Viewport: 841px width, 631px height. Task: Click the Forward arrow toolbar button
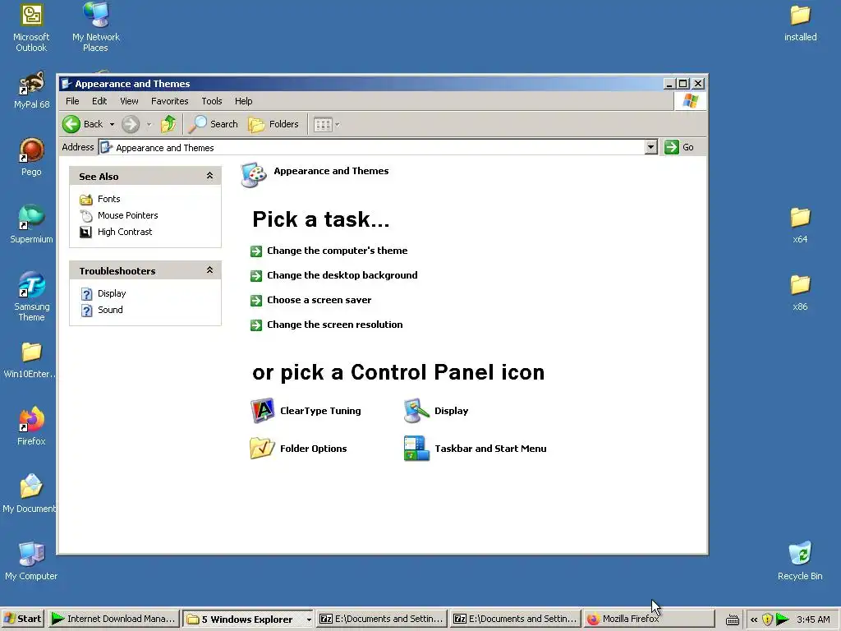point(131,124)
